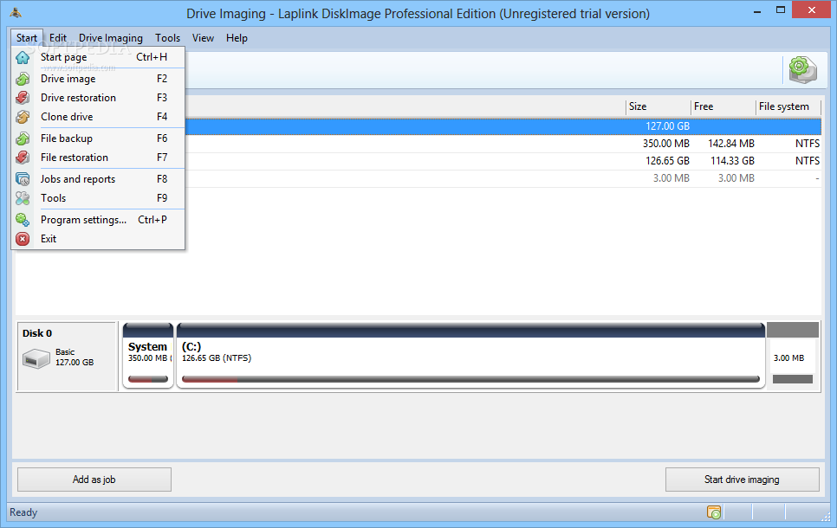This screenshot has width=837, height=528.
Task: Open the Tools menu in menu bar
Action: click(x=167, y=38)
